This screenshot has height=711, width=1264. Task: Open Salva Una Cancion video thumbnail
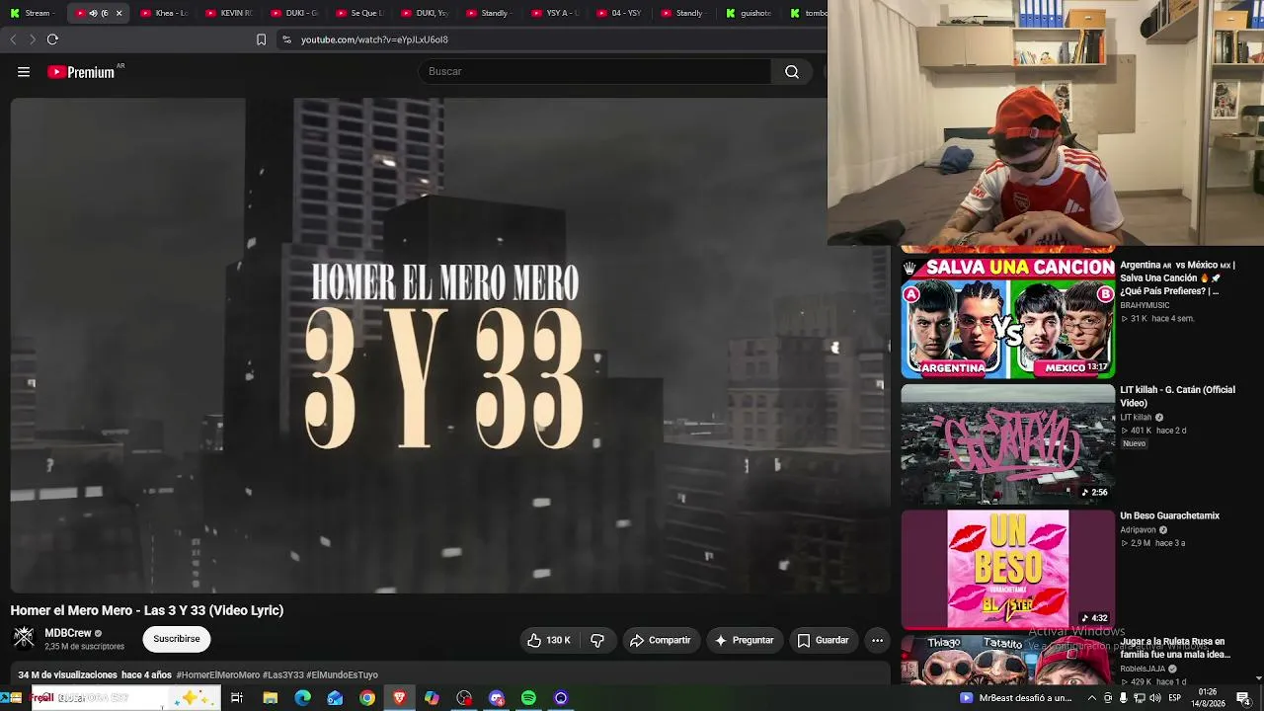click(1007, 318)
